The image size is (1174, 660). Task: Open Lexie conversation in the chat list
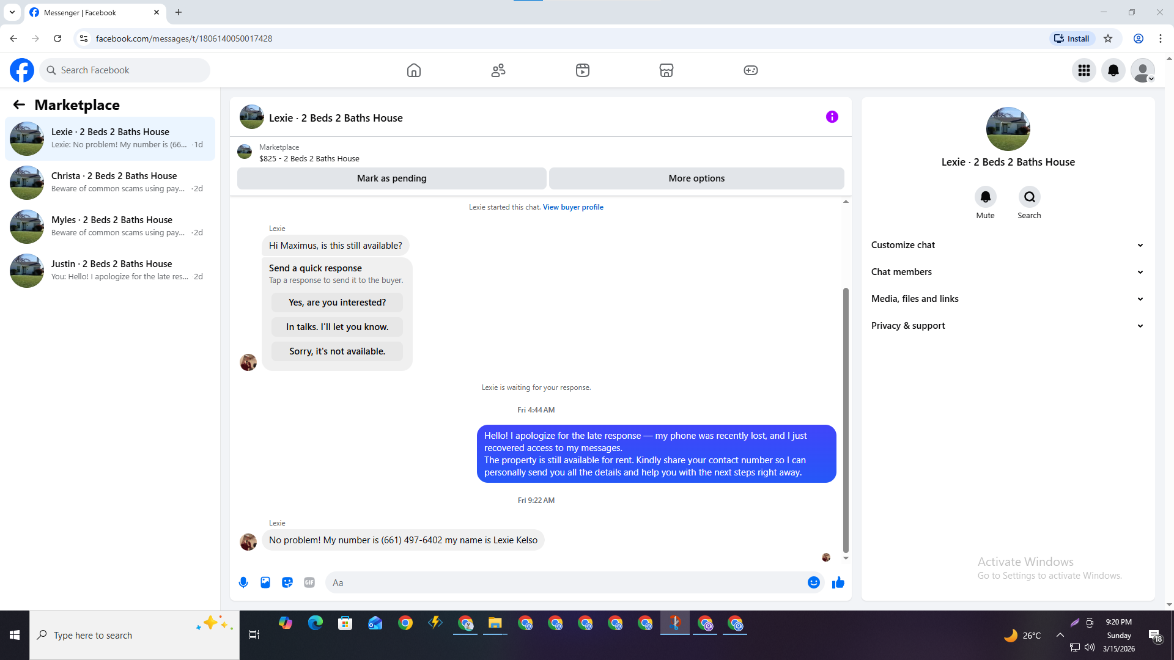point(110,139)
